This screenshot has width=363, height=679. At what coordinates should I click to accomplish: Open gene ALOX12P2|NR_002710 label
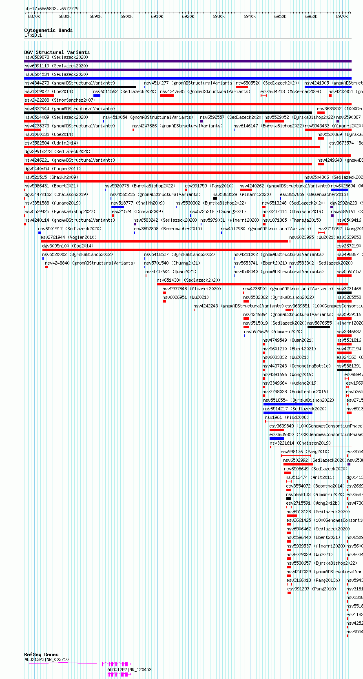pyautogui.click(x=46, y=659)
